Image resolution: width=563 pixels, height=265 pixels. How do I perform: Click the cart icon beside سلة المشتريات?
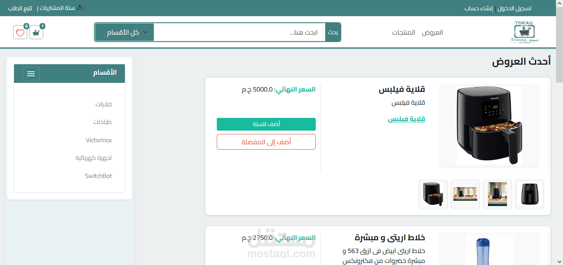pos(81,8)
